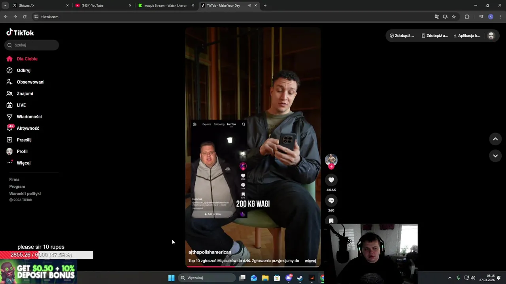Open File Explorer from the taskbar
The width and height of the screenshot is (506, 284).
point(265,278)
